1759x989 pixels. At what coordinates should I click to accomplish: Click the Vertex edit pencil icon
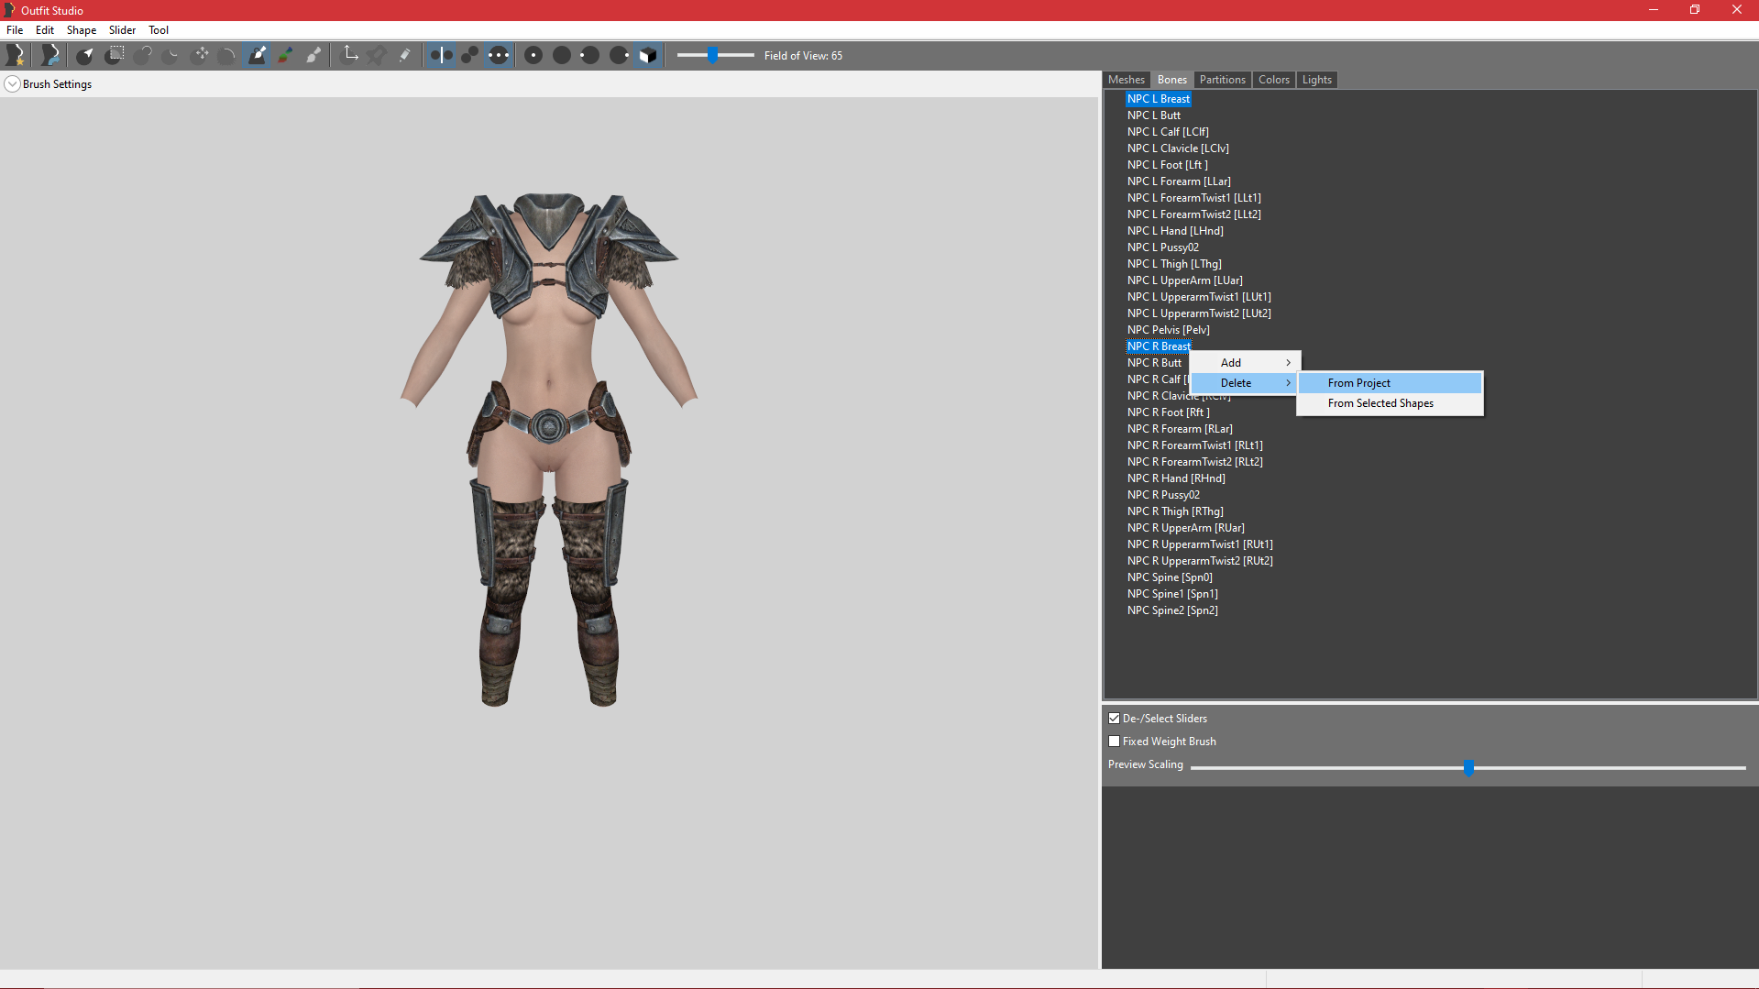(x=404, y=55)
